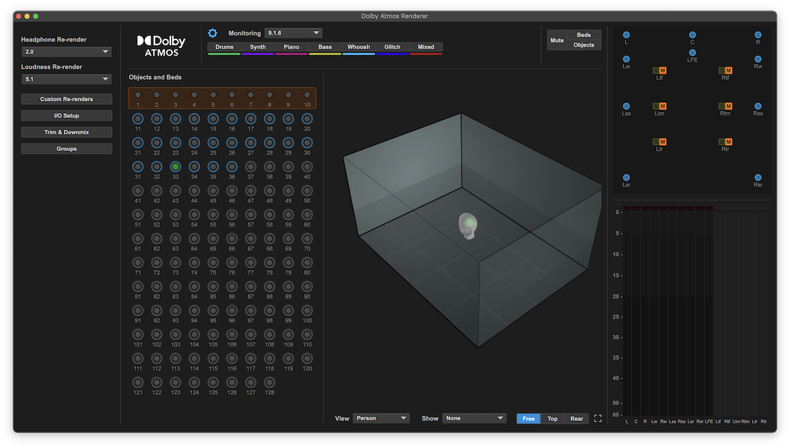Click the Dolby Atmos logo
The height and width of the screenshot is (448, 790).
(x=160, y=45)
